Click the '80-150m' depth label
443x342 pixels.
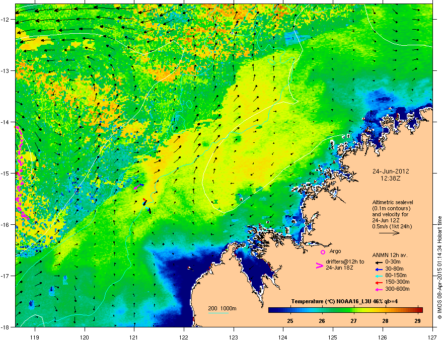coord(396,276)
